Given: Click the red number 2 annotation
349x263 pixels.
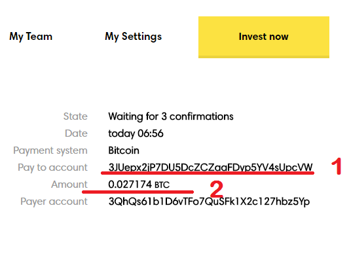Looking at the screenshot, I should (x=217, y=189).
